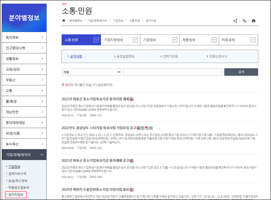Focus the search keyword input field
The height and width of the screenshot is (200, 271).
click(173, 72)
